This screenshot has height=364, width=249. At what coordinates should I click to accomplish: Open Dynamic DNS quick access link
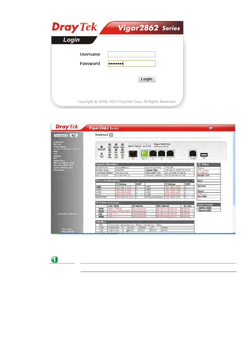(205, 210)
